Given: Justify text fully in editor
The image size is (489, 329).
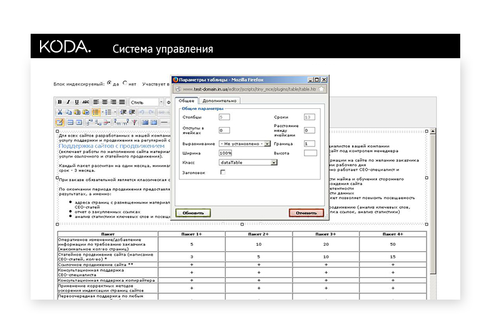Looking at the screenshot, I should pyautogui.click(x=122, y=102).
